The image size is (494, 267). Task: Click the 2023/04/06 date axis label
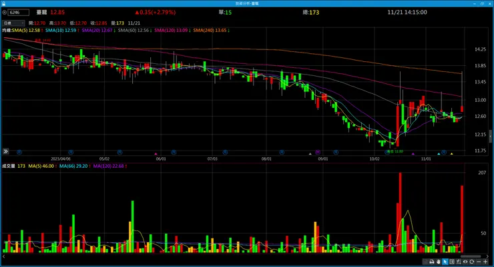coord(61,159)
